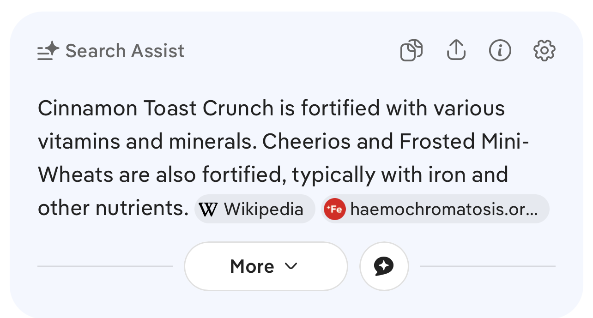The height and width of the screenshot is (318, 593).
Task: Open the chat bubble sparkle button
Action: tap(384, 266)
